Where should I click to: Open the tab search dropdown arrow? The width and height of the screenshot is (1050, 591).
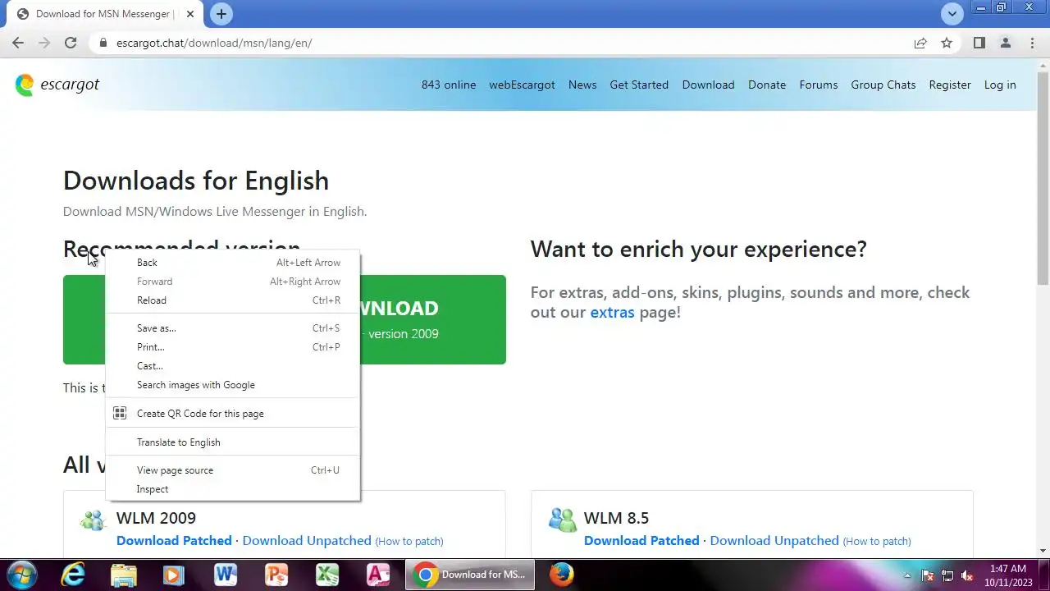(952, 14)
